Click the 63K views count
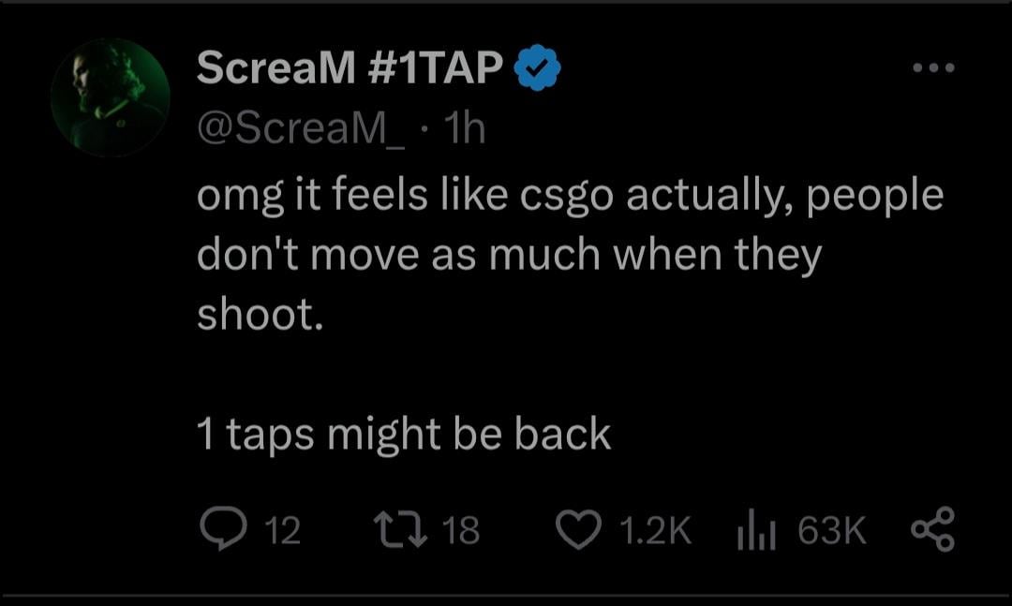The image size is (1012, 606). point(831,531)
